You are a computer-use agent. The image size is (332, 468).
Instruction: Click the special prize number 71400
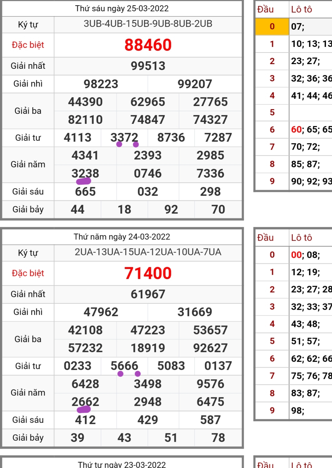tap(148, 273)
